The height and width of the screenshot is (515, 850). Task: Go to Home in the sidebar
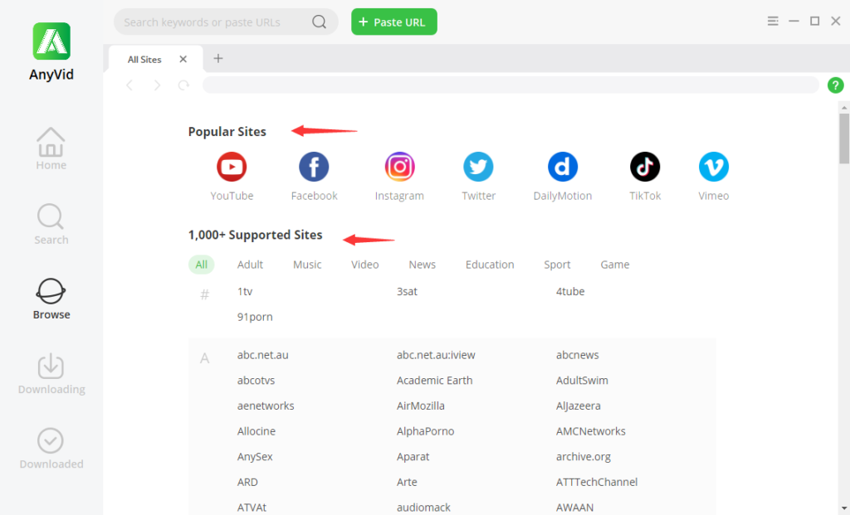(x=51, y=149)
